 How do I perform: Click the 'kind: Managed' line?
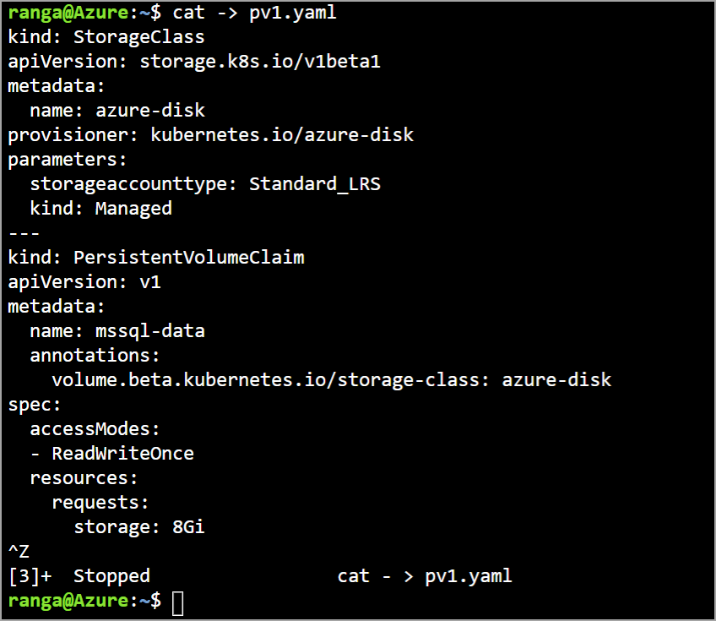pyautogui.click(x=100, y=209)
